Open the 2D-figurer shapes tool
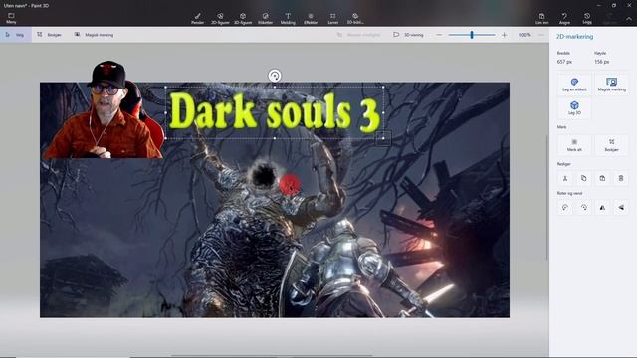 [220, 18]
